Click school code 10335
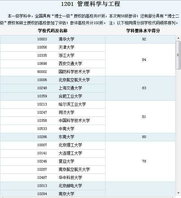Viewport: 181px width, 198px height. (42, 55)
